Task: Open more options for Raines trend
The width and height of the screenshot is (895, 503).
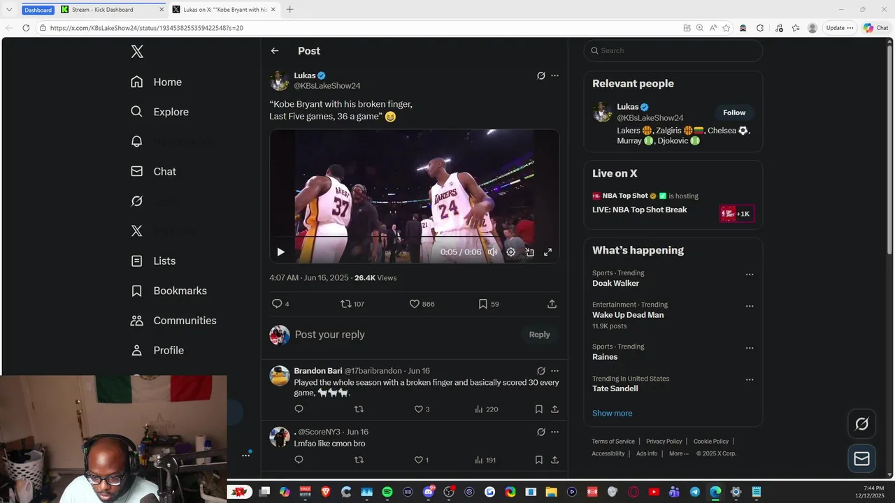Action: 750,348
